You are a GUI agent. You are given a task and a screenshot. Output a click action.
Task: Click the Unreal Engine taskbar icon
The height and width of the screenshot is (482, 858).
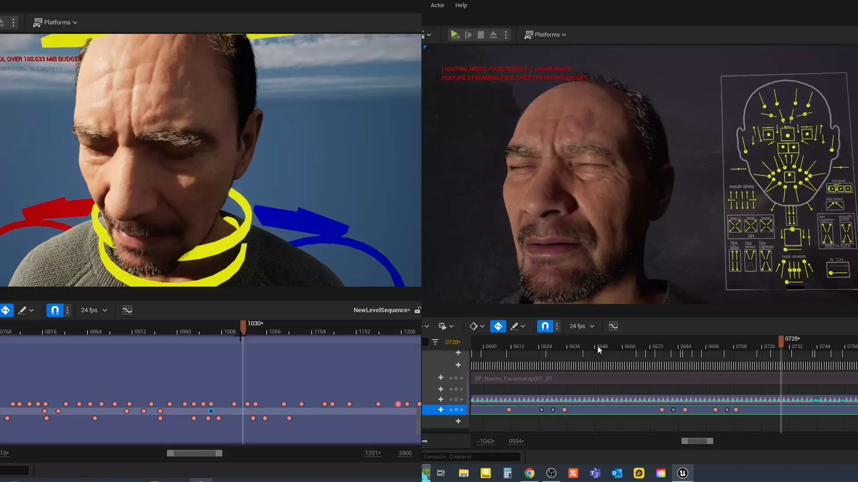tap(682, 473)
